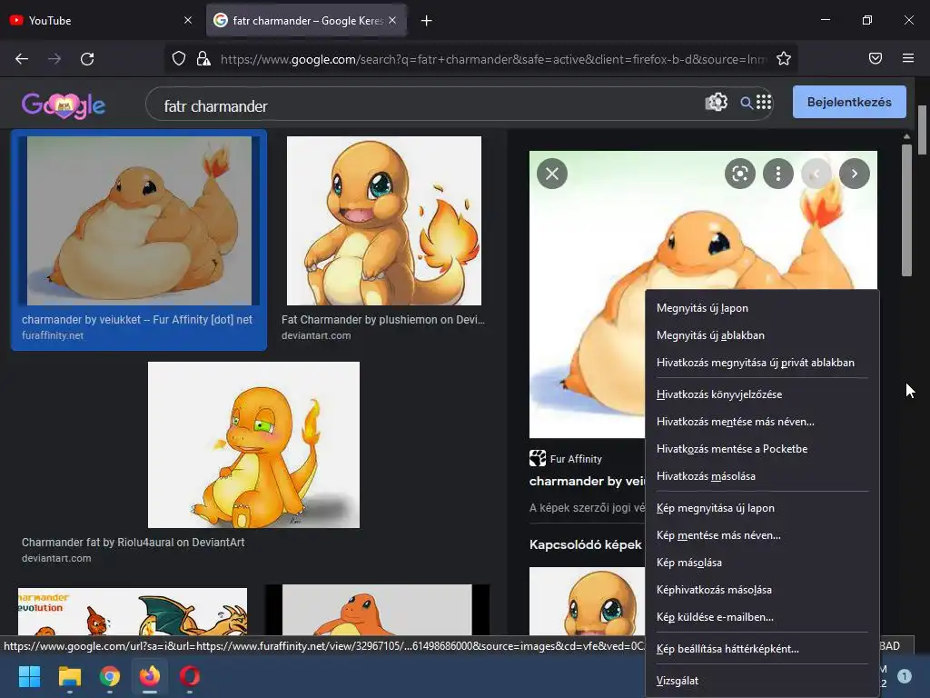Open the Firefox hamburger menu
The height and width of the screenshot is (698, 930).
point(908,58)
